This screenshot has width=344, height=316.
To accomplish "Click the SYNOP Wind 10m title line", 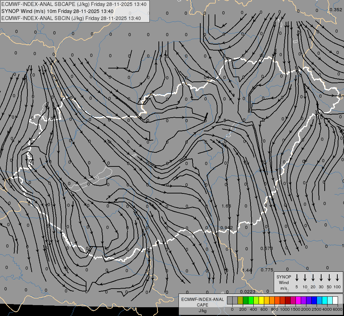I will click(x=58, y=11).
